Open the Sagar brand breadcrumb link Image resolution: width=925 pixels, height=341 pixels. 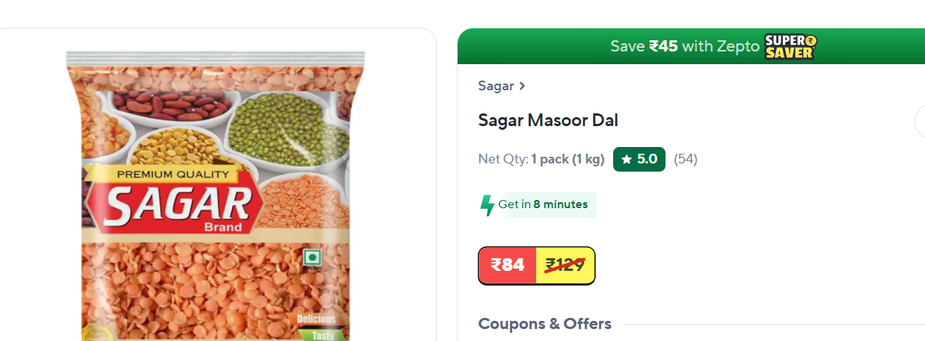[496, 86]
